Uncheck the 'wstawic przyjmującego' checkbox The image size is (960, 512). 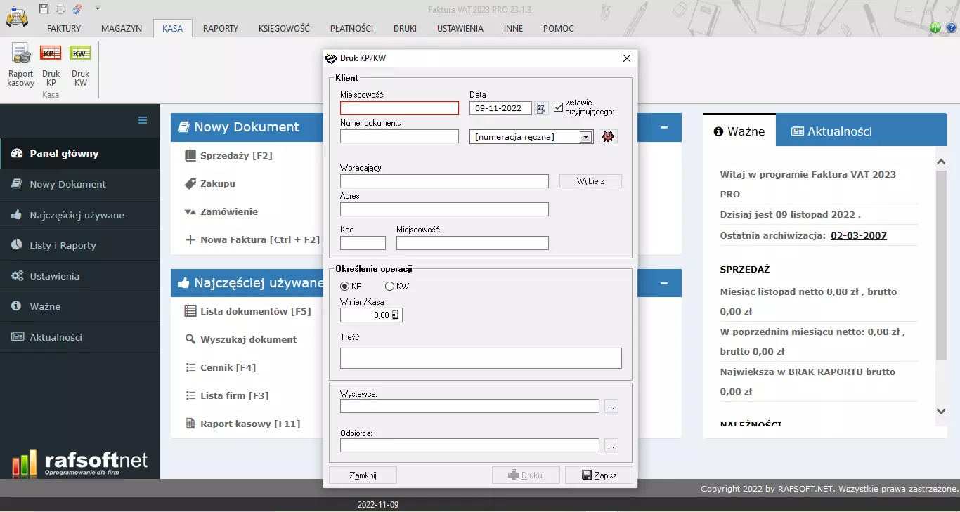[x=559, y=107]
